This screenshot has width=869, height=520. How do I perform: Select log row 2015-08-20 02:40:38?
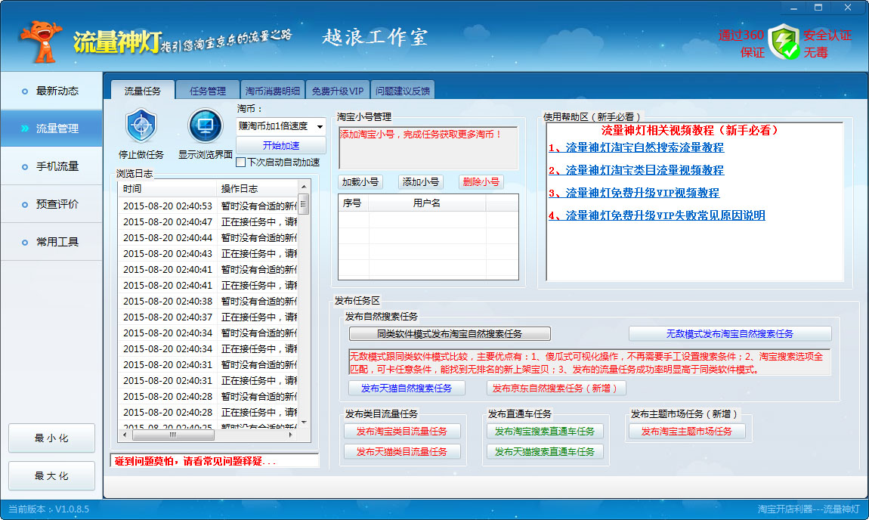pyautogui.click(x=209, y=301)
